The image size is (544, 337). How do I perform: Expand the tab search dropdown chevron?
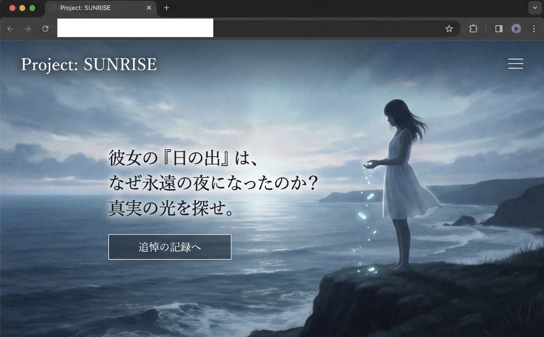(535, 8)
